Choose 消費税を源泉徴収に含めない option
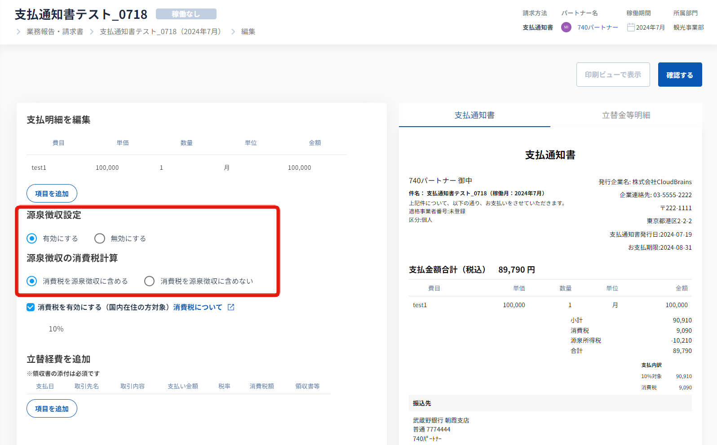This screenshot has width=717, height=445. click(150, 281)
